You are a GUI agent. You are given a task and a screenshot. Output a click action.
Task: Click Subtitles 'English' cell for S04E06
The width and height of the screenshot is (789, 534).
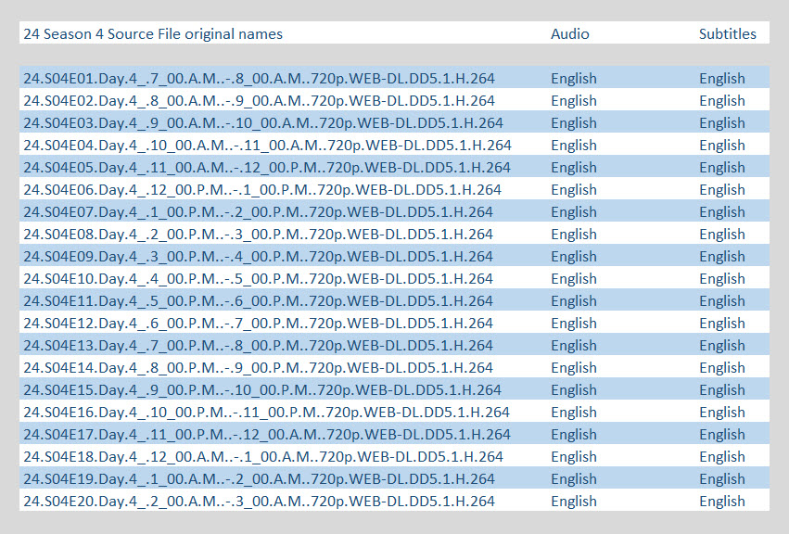tap(722, 190)
